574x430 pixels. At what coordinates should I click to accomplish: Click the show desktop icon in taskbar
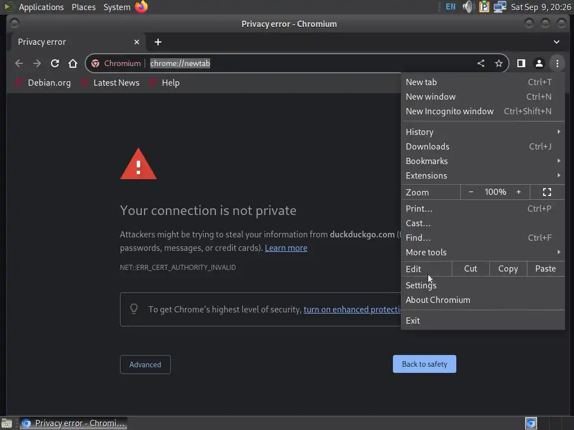click(7, 423)
